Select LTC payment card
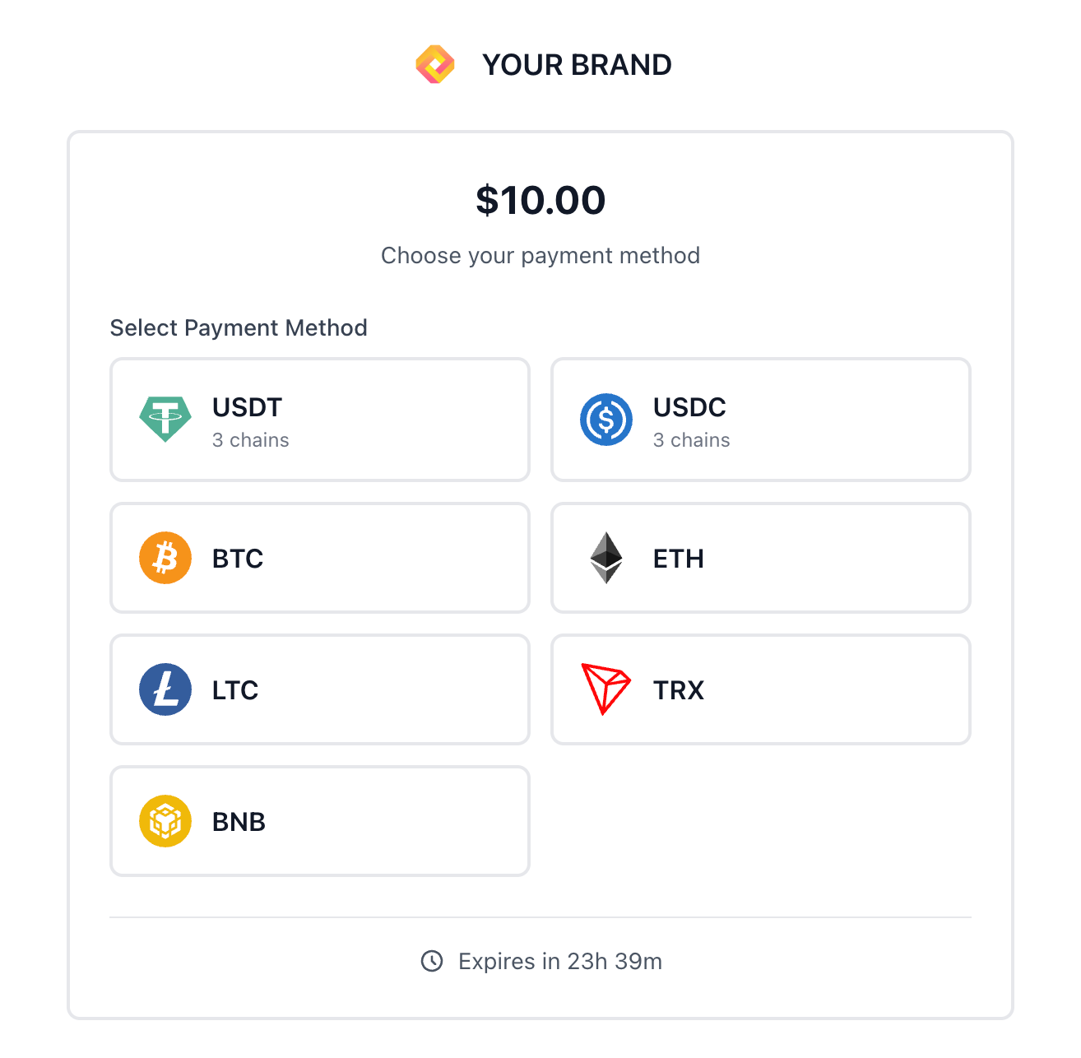This screenshot has height=1058, width=1081. 319,689
